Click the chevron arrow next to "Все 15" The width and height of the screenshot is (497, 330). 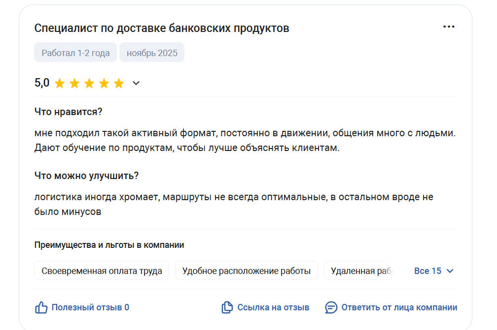coord(449,271)
